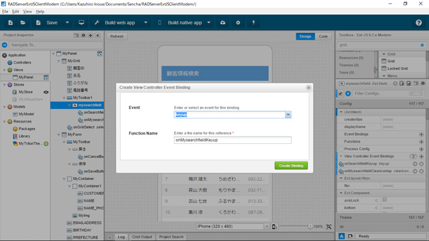Remove the onSearchfieldKeyup binding
Image resolution: width=429 pixels, height=241 pixels.
[422, 164]
